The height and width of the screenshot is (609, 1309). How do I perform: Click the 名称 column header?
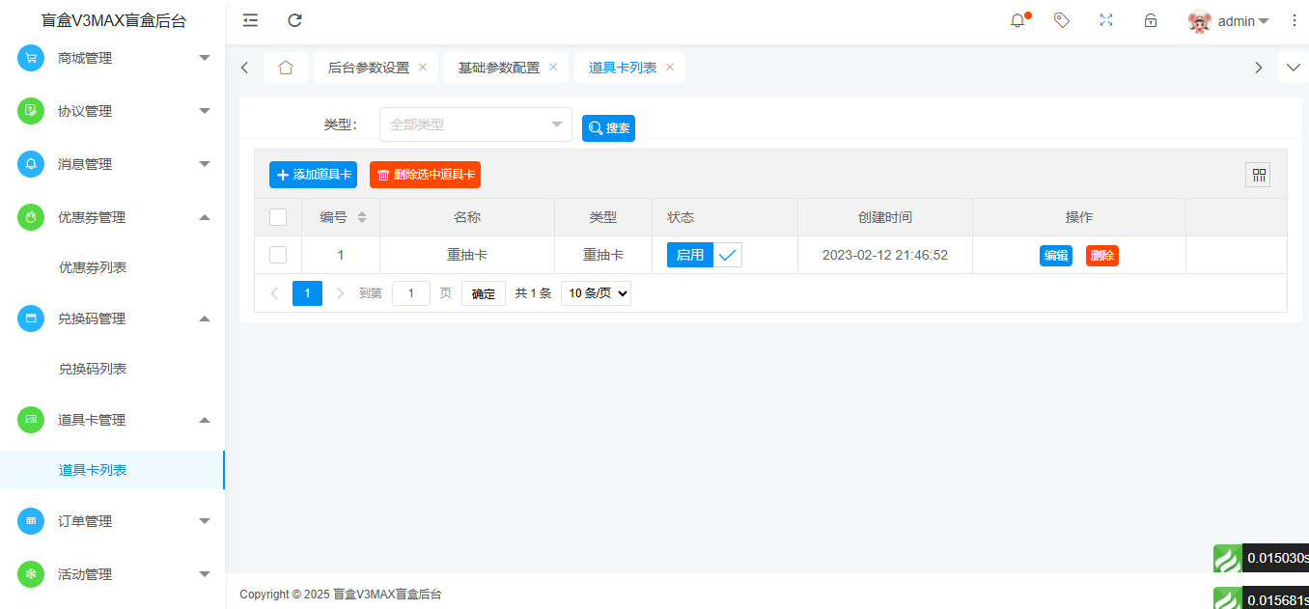[x=467, y=217]
